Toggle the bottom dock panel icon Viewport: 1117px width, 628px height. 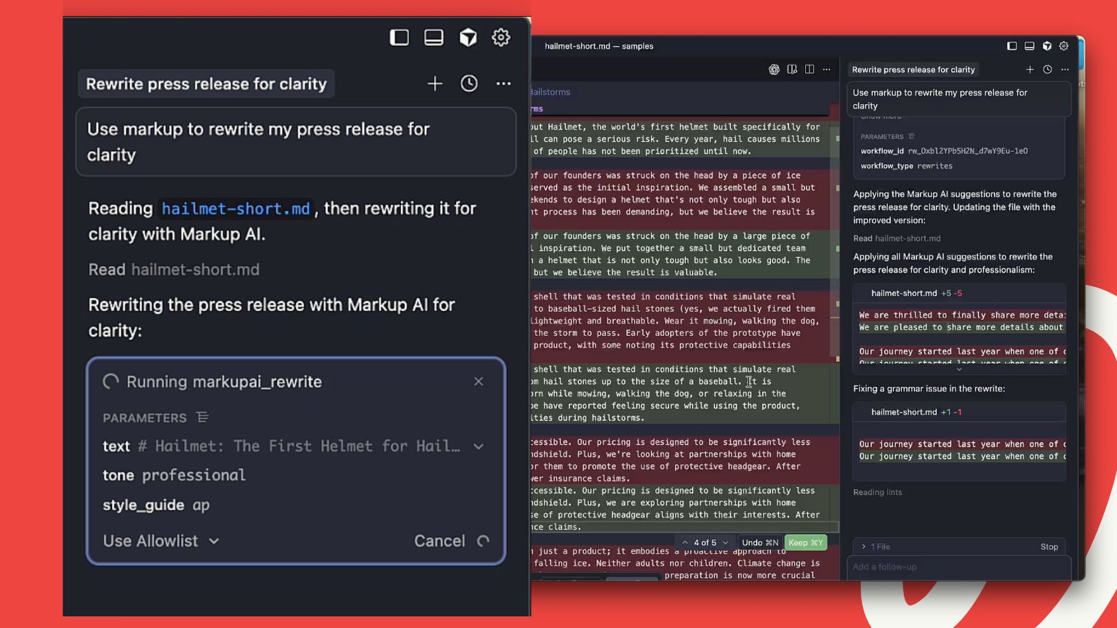(434, 37)
